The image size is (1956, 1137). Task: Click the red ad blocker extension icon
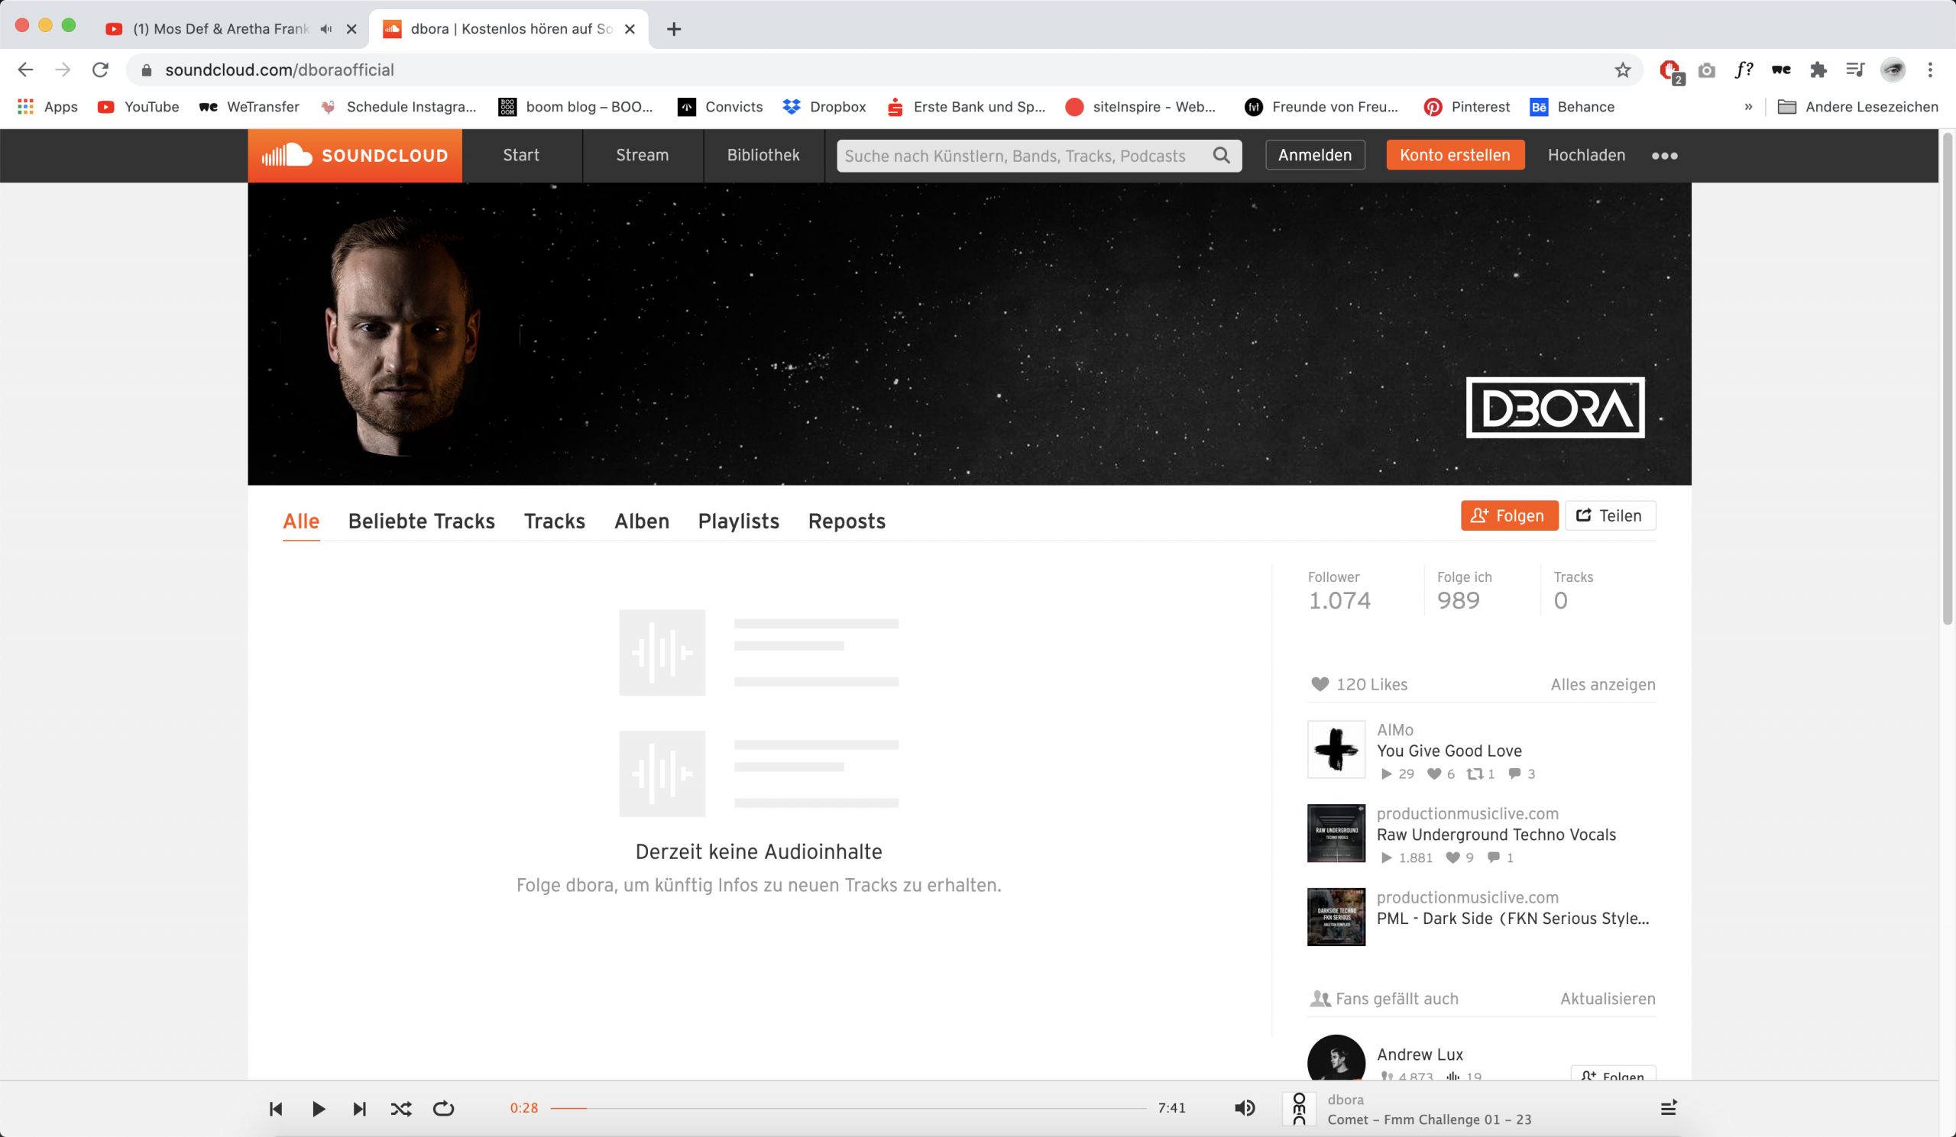1669,70
